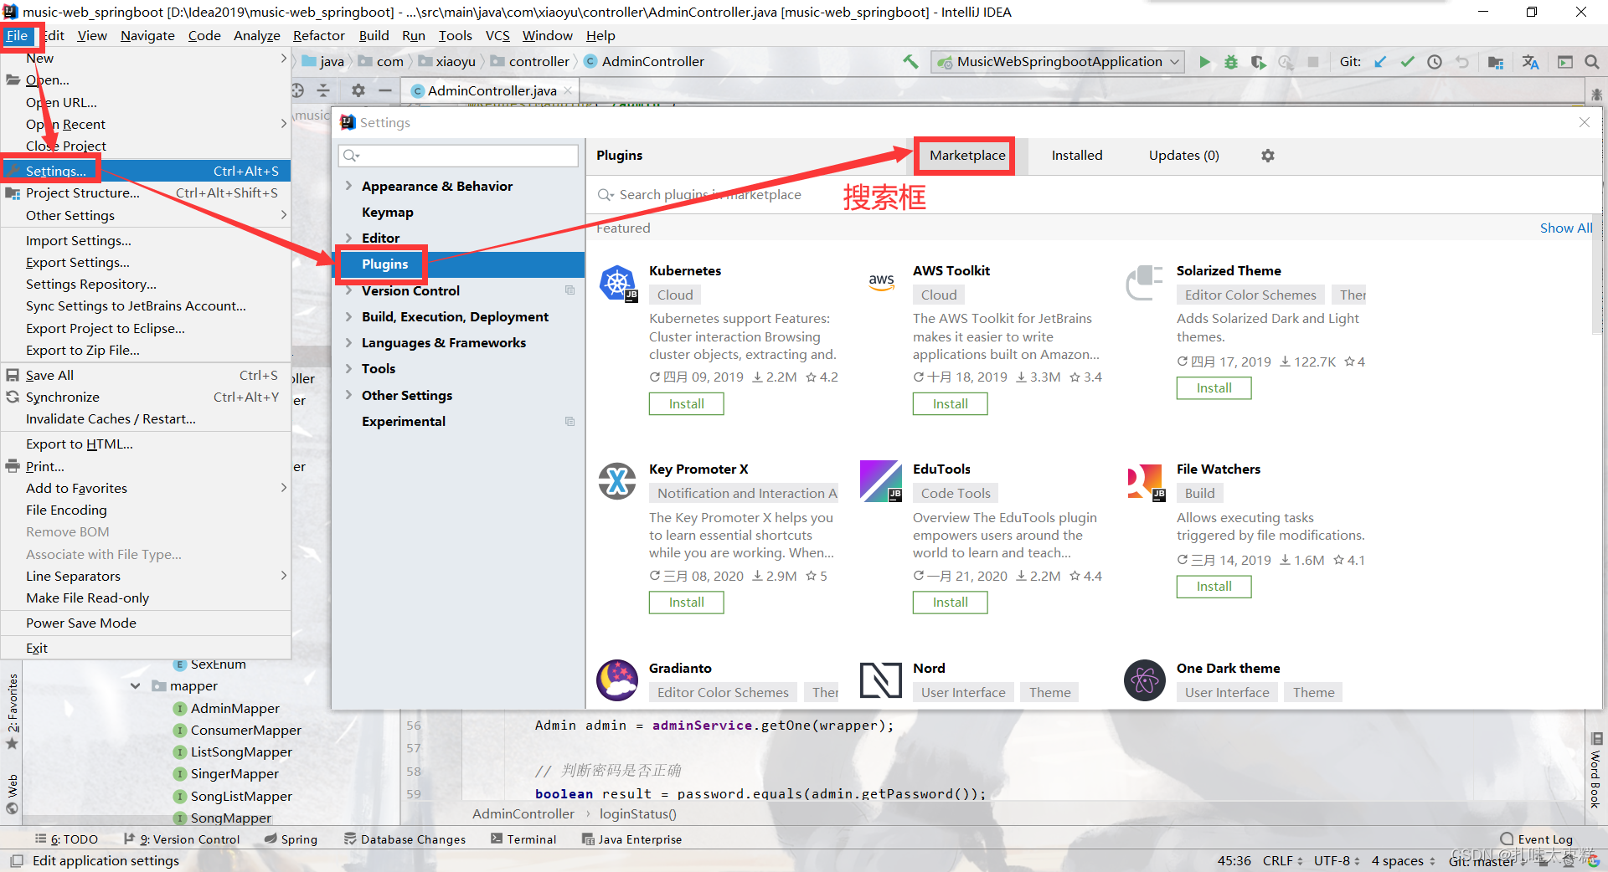
Task: Open the VCS menu
Action: 497,35
